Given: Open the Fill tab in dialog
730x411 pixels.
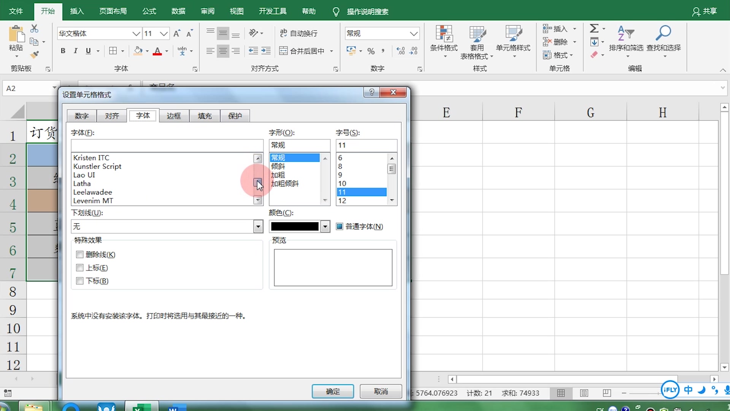Looking at the screenshot, I should 205,116.
